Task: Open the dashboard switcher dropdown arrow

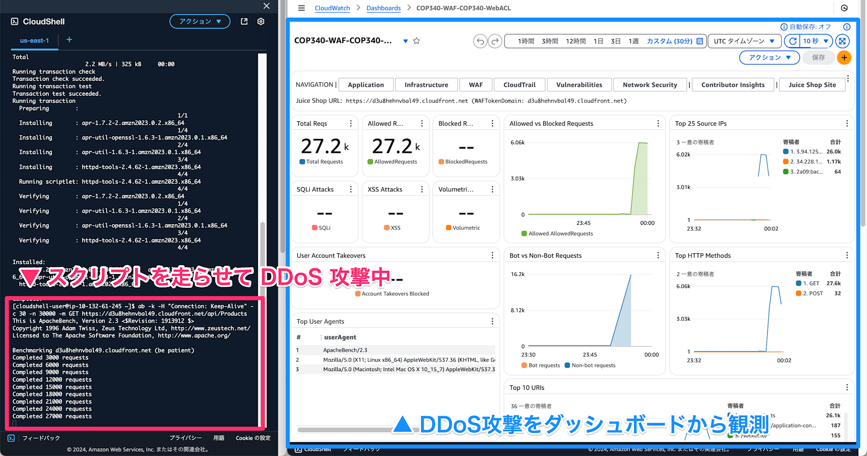Action: click(x=405, y=41)
